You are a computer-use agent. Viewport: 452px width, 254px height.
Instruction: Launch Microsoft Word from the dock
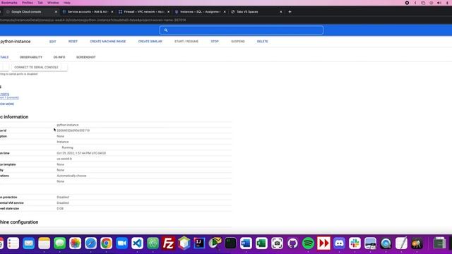(246, 243)
